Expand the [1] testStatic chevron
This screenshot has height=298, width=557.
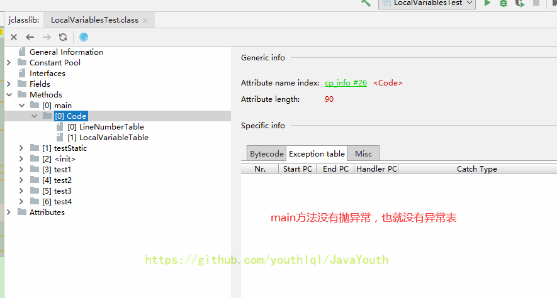click(21, 148)
